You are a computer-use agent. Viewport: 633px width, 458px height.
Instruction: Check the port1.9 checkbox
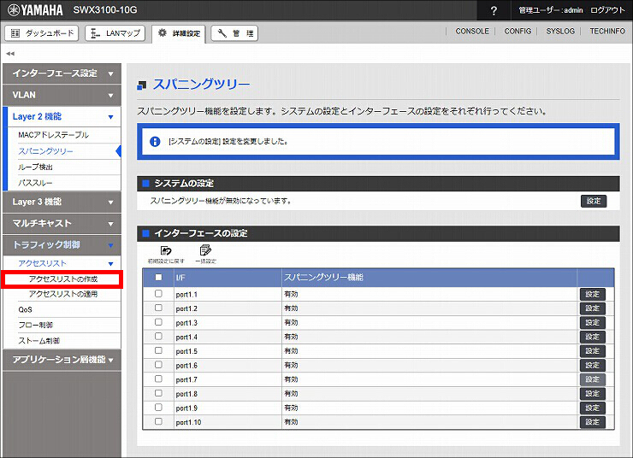158,408
